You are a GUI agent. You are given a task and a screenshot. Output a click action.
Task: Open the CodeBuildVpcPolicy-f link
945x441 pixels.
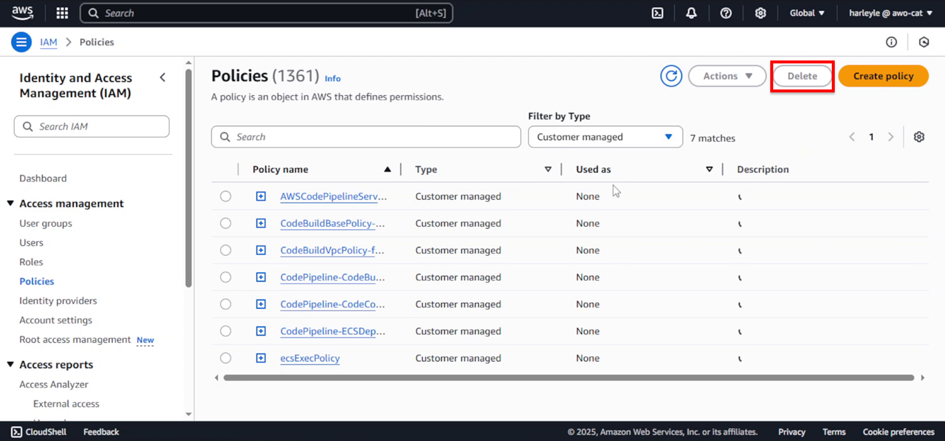[332, 251]
